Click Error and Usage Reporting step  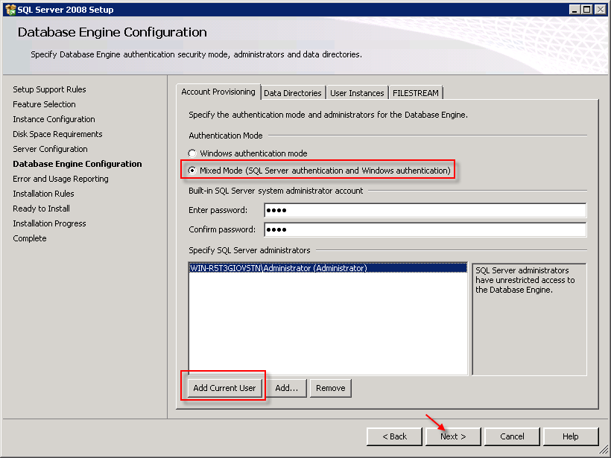[60, 179]
